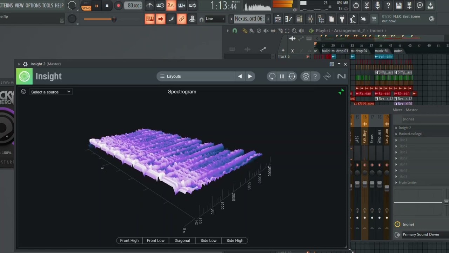Click the 1:13:44 time display
449x253 pixels.
click(223, 6)
